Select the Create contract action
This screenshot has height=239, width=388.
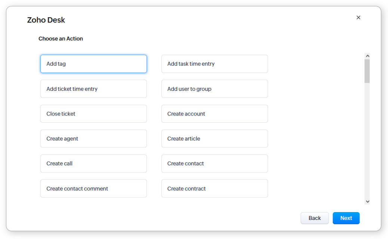[215, 189]
